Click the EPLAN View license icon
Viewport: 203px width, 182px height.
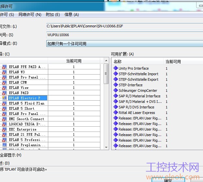[4, 88]
